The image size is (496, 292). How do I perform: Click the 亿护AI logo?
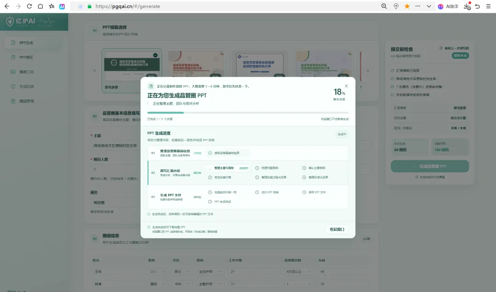31,22
